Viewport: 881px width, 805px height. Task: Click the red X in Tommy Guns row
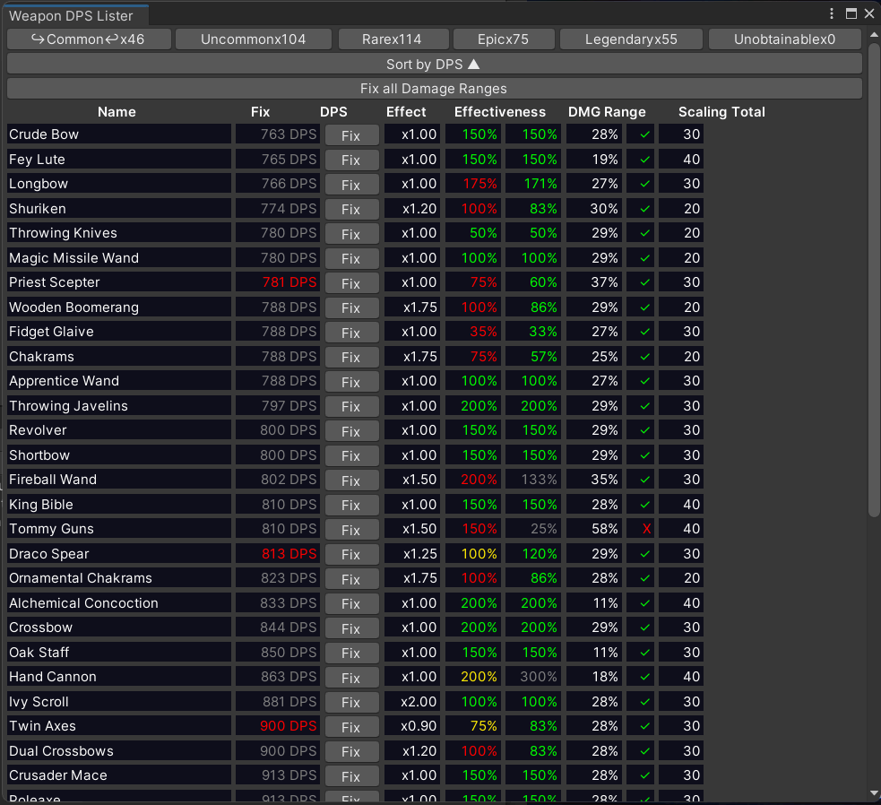(x=645, y=529)
